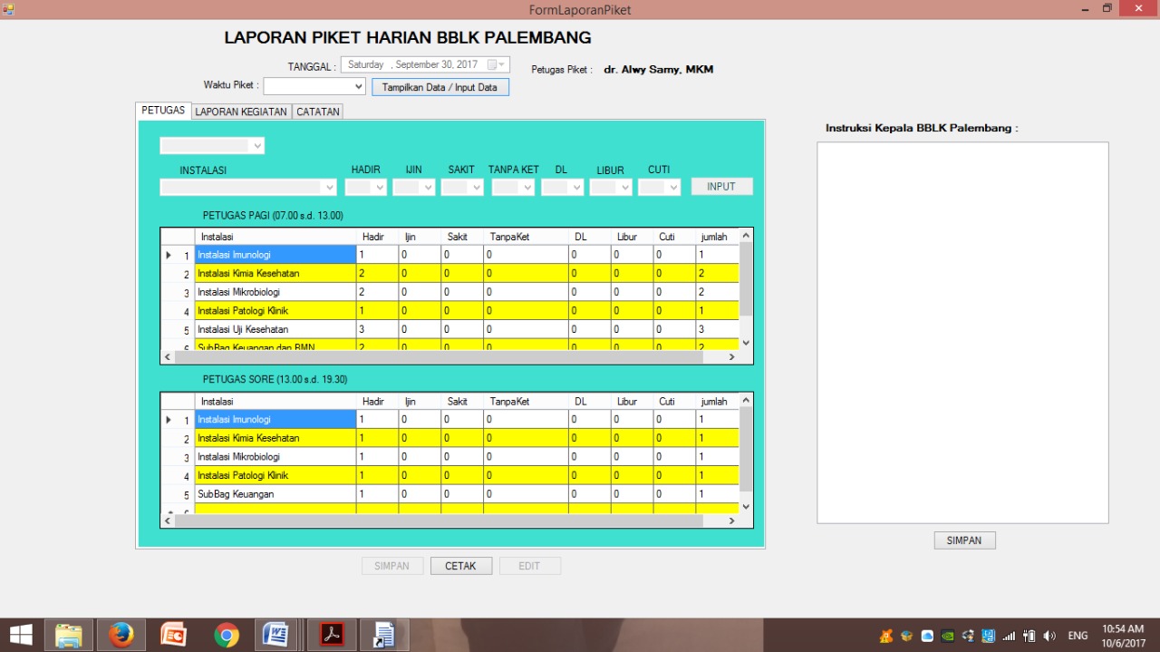Open File Explorer from the taskbar
Image resolution: width=1160 pixels, height=652 pixels.
tap(69, 634)
